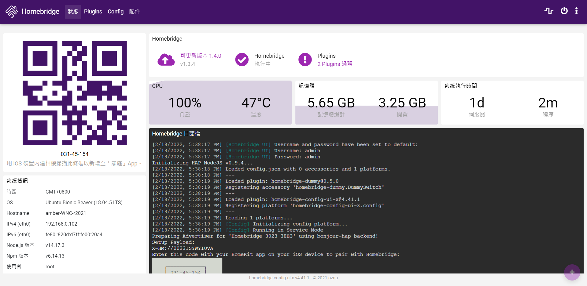Open the Config tab
The height and width of the screenshot is (286, 587).
tap(116, 12)
